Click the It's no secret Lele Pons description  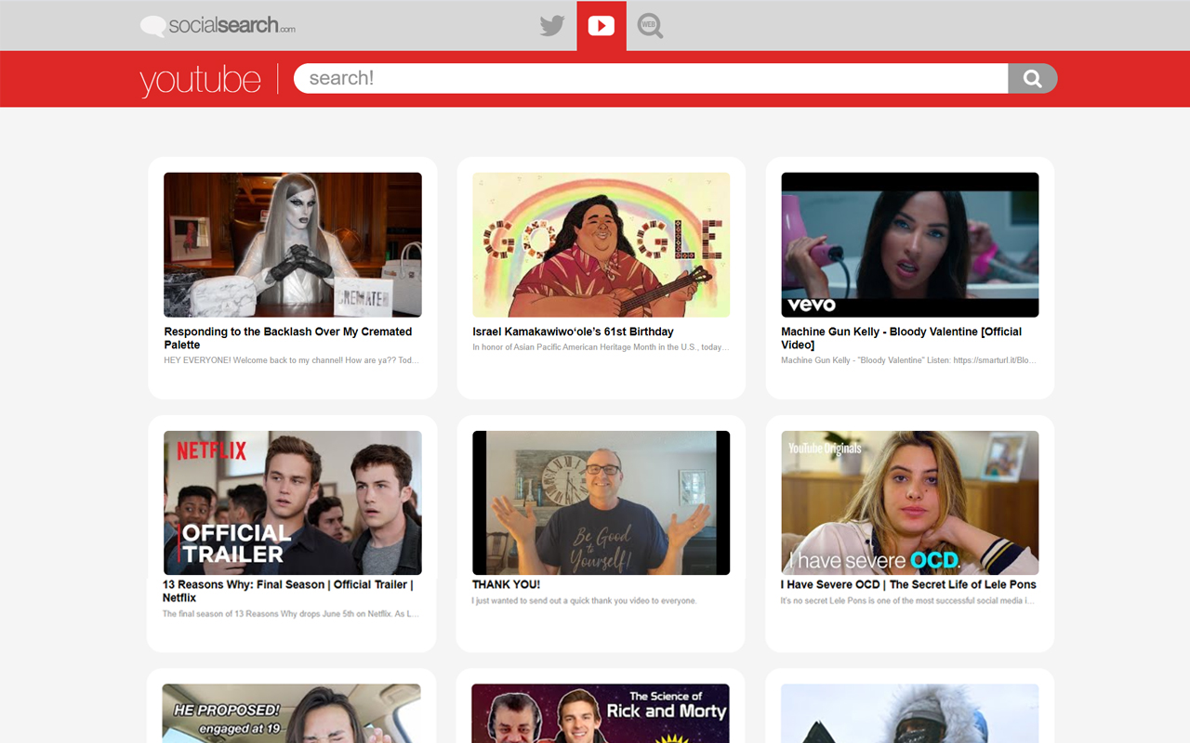(x=907, y=601)
